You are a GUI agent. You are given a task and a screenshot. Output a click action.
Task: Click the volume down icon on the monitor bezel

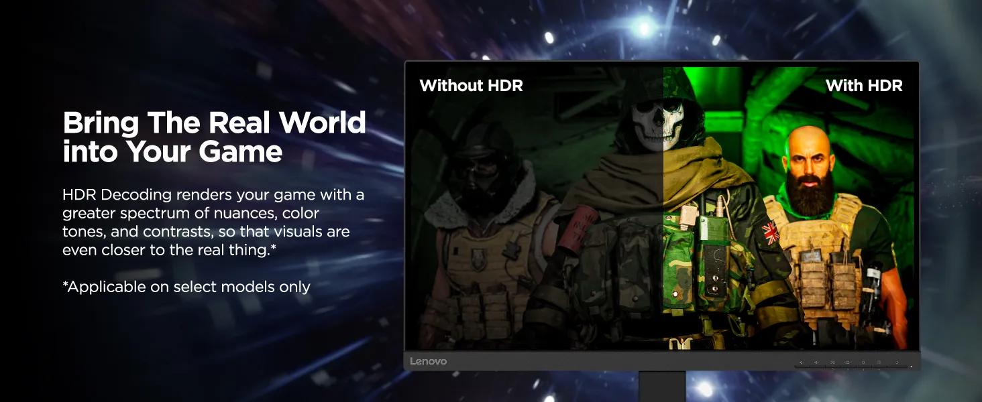[x=802, y=362]
